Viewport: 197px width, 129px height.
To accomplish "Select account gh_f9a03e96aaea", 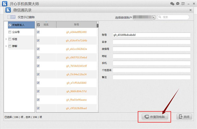I will coord(77,100).
